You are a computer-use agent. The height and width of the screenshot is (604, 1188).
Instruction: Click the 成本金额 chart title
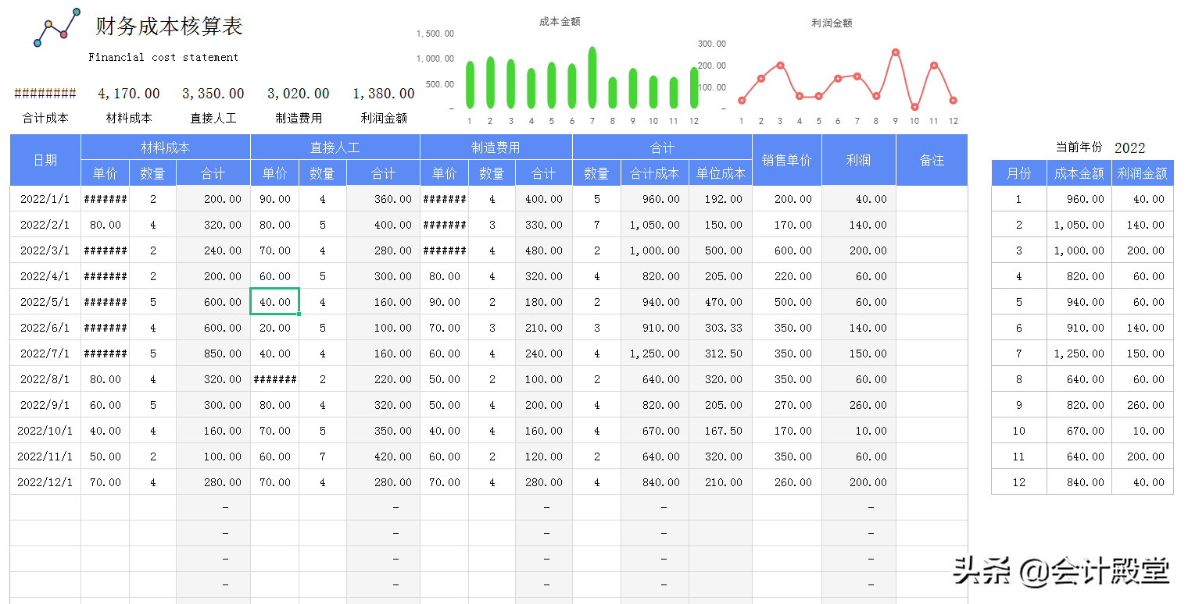tap(560, 22)
